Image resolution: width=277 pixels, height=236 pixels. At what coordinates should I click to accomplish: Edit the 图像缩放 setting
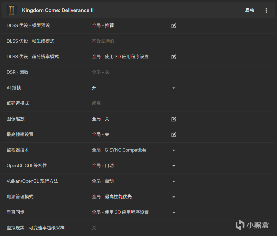[x=174, y=119]
